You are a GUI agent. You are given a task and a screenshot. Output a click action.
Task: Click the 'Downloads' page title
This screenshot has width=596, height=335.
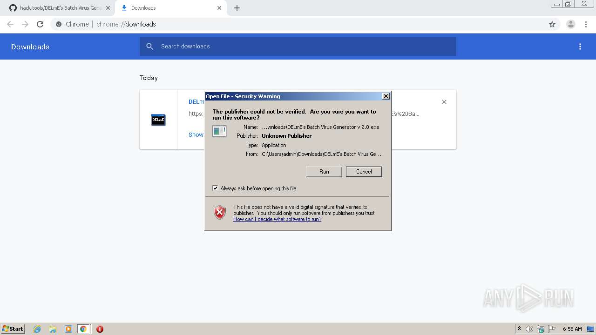point(30,47)
